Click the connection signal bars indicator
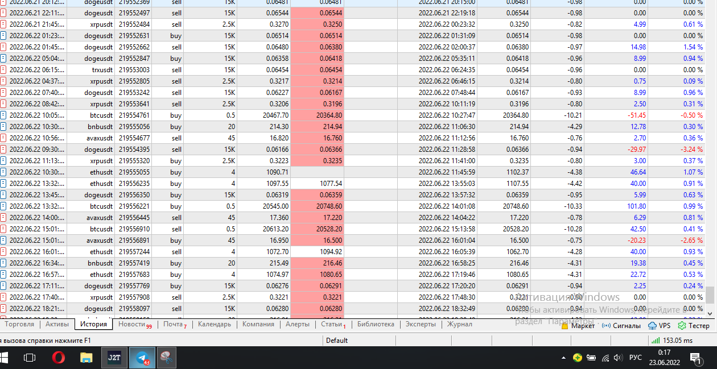This screenshot has width=717, height=369. (x=656, y=340)
